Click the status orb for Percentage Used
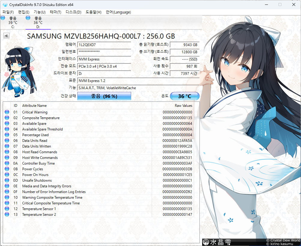 point(7,135)
